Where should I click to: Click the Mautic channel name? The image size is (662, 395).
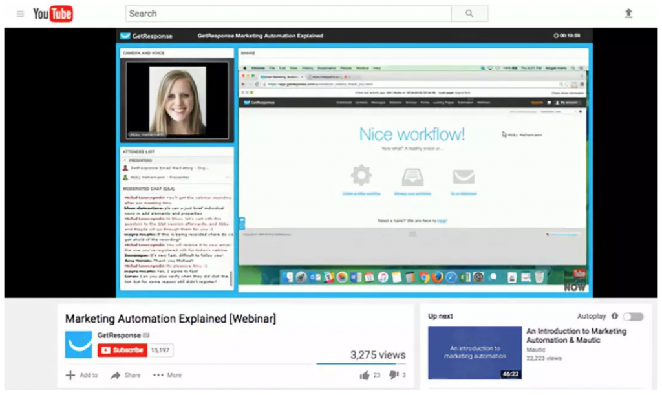(x=536, y=349)
